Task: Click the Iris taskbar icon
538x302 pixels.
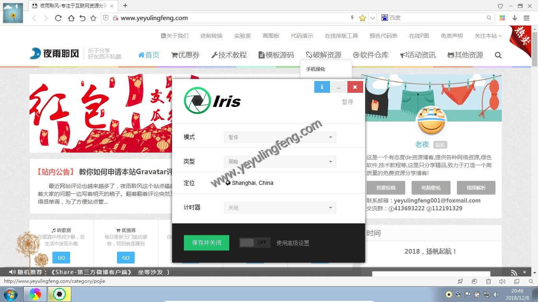Action: (x=59, y=294)
